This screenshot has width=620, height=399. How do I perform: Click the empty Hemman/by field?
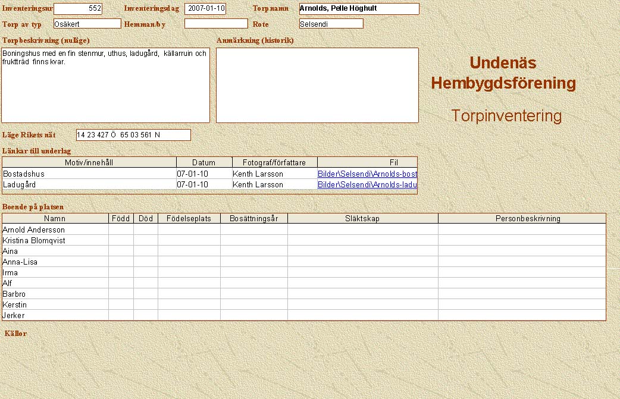[215, 24]
